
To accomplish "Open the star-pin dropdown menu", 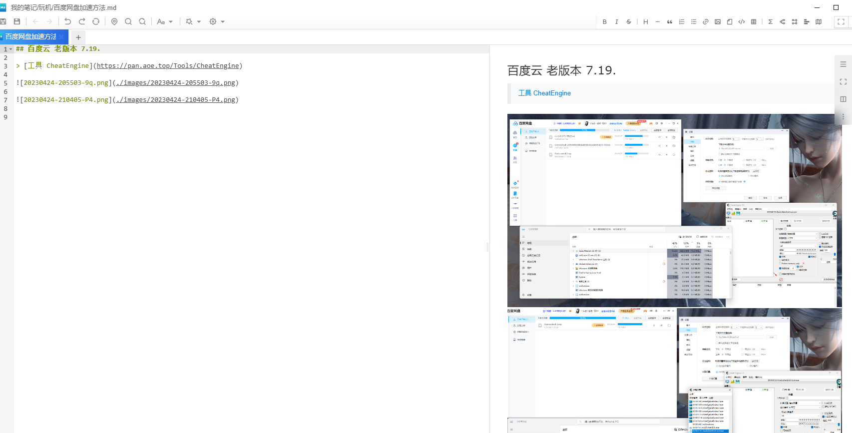I will coord(193,21).
